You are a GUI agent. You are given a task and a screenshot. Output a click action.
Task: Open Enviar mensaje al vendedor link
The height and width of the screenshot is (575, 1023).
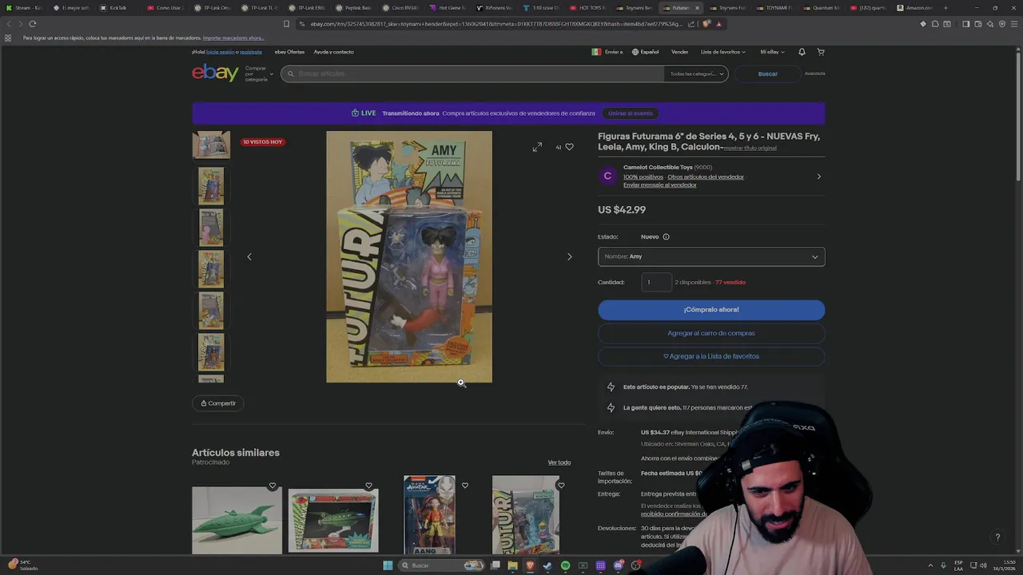click(x=660, y=185)
